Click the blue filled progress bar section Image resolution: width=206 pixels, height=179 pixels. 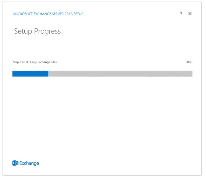point(30,74)
